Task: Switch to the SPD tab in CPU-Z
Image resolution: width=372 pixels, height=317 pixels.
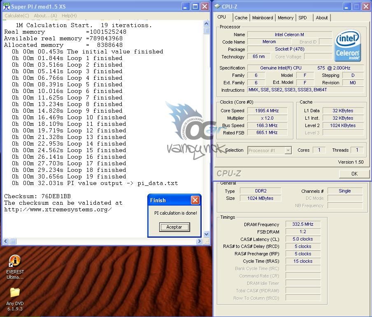Action: (302, 18)
